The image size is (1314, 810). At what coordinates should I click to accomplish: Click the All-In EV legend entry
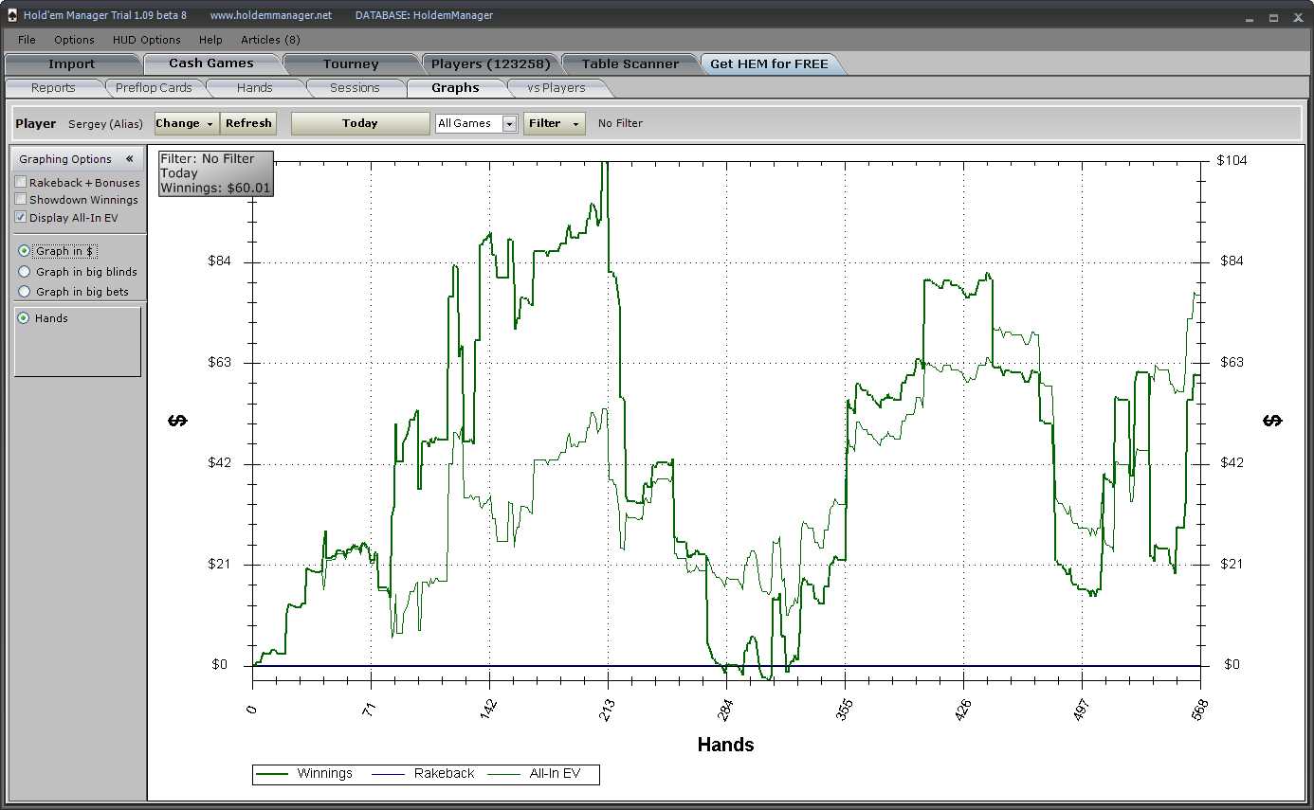click(x=554, y=774)
